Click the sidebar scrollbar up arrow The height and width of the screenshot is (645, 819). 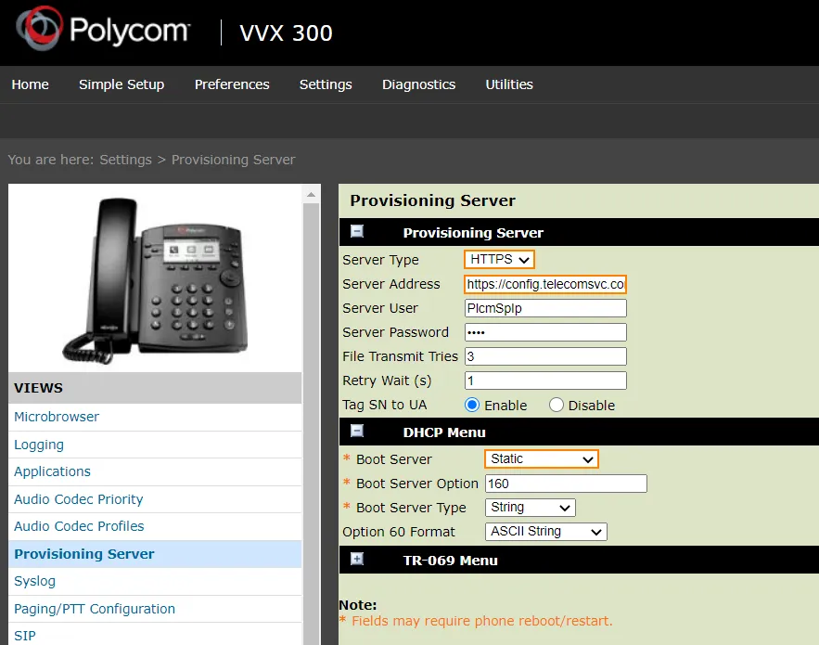[312, 195]
